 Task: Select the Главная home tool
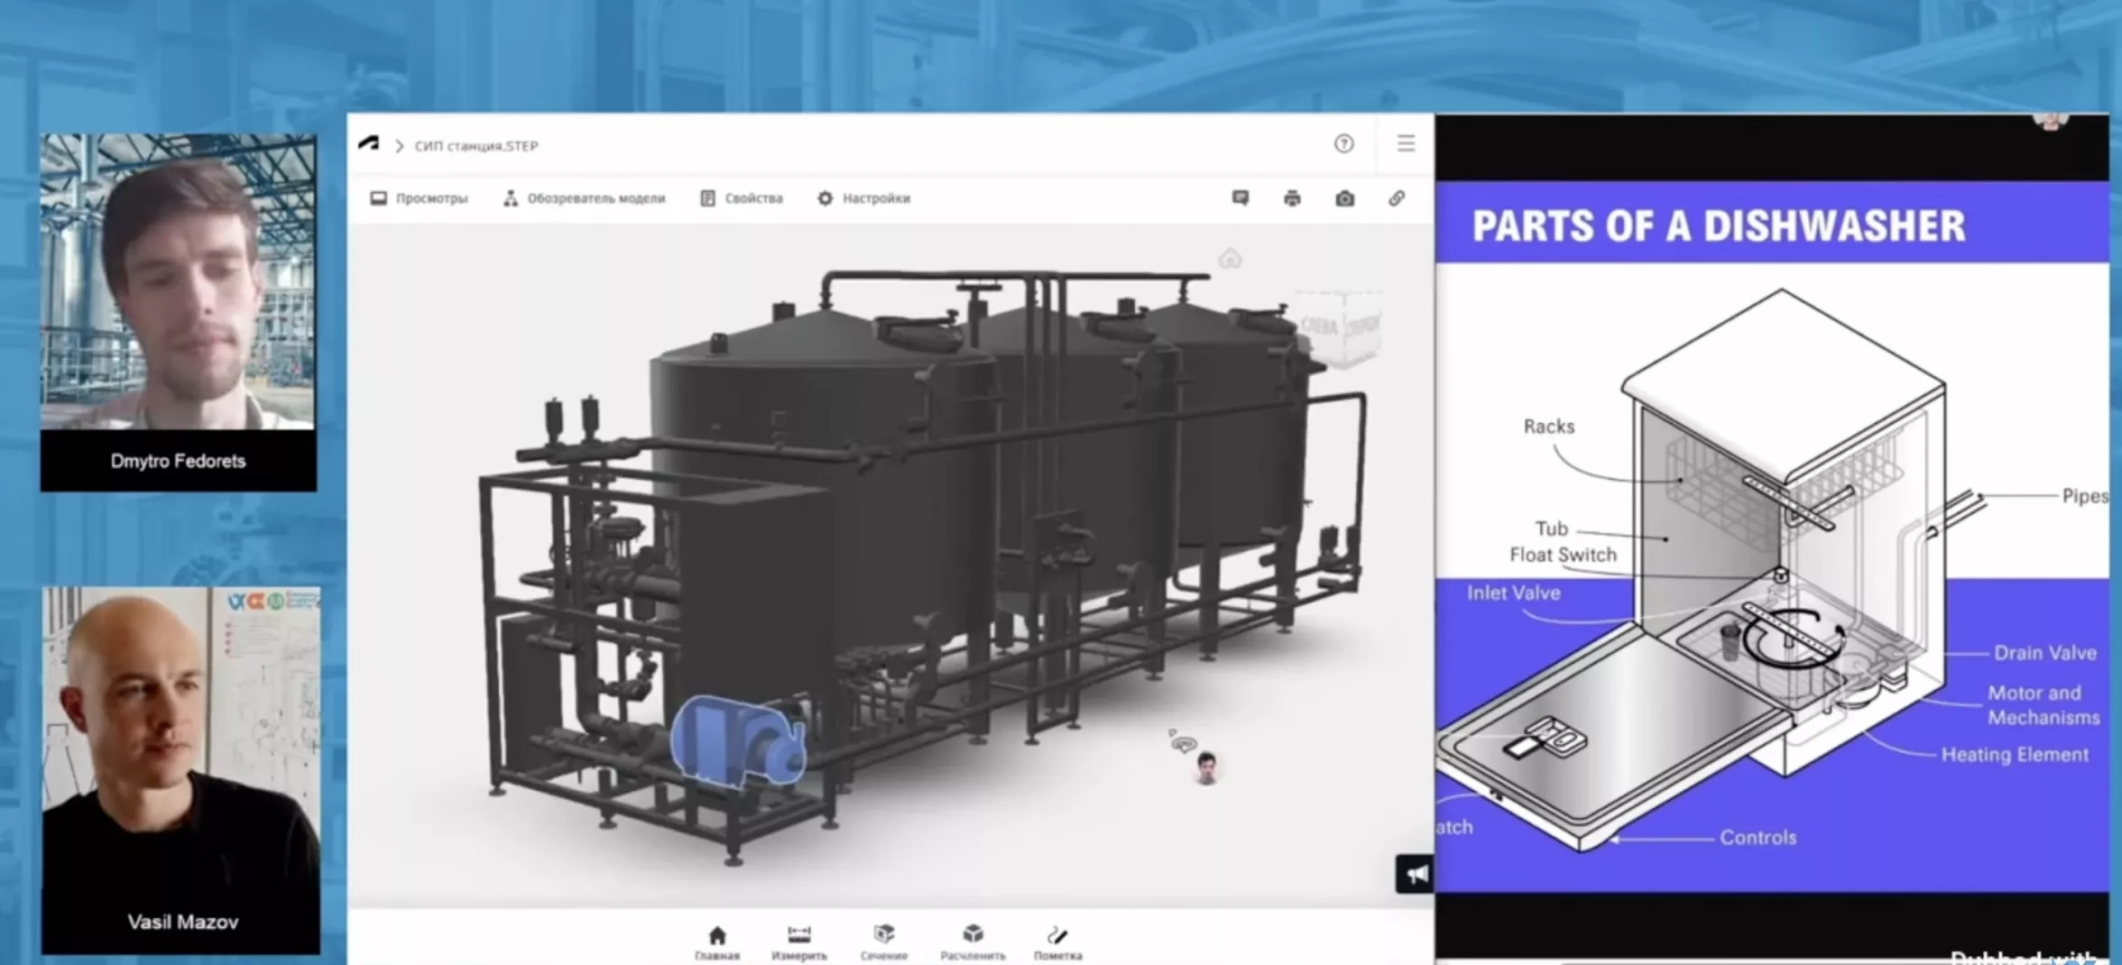tap(717, 942)
